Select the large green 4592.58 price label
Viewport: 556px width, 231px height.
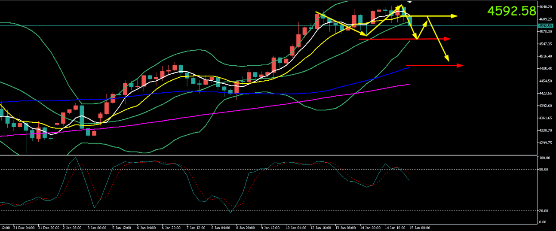(x=511, y=11)
